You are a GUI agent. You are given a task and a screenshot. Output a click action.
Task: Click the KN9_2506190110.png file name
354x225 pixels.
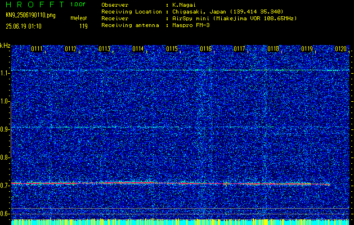30,16
